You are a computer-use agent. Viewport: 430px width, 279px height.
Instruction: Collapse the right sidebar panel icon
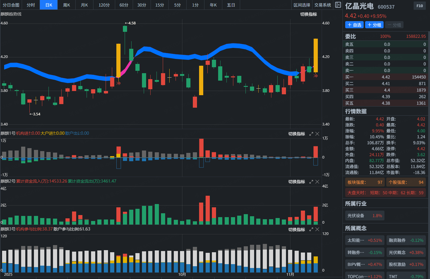click(x=338, y=5)
